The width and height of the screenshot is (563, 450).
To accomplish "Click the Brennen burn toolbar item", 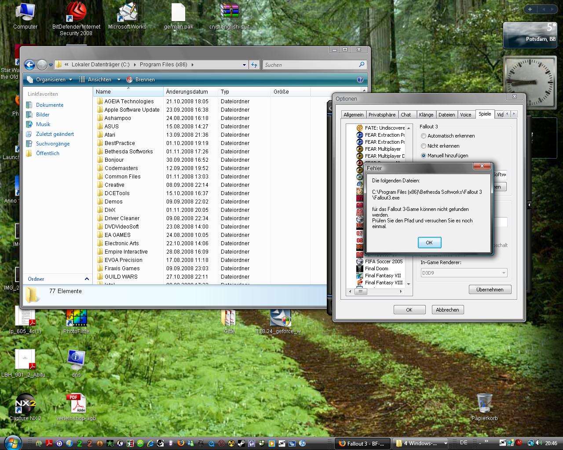I will pyautogui.click(x=141, y=80).
